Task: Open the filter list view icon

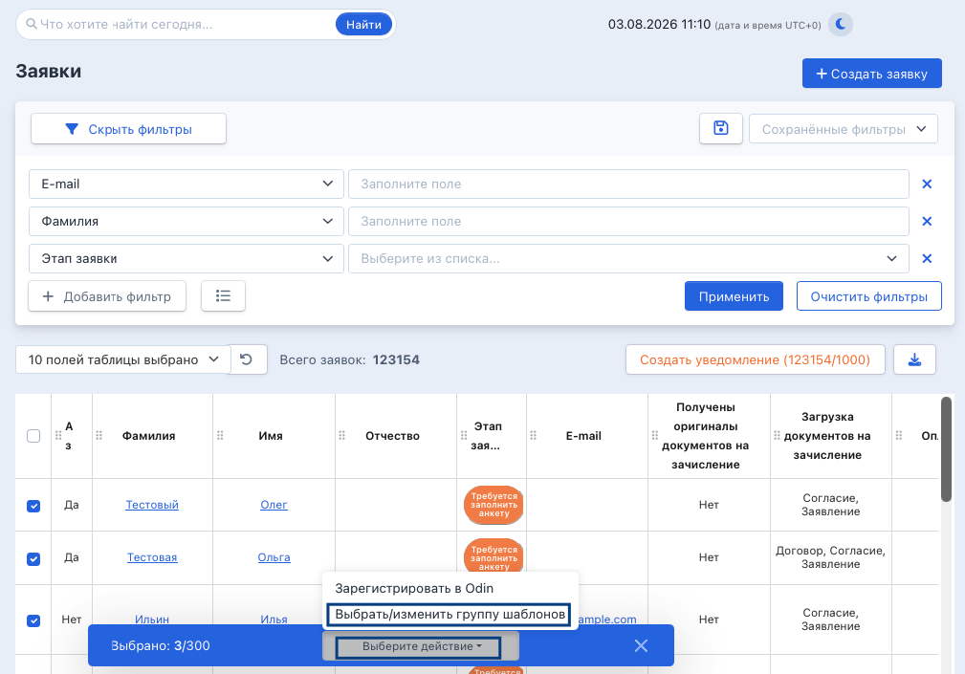Action: (x=224, y=296)
